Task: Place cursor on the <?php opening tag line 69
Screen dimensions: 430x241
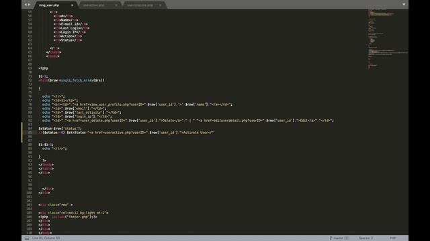Action: point(43,68)
